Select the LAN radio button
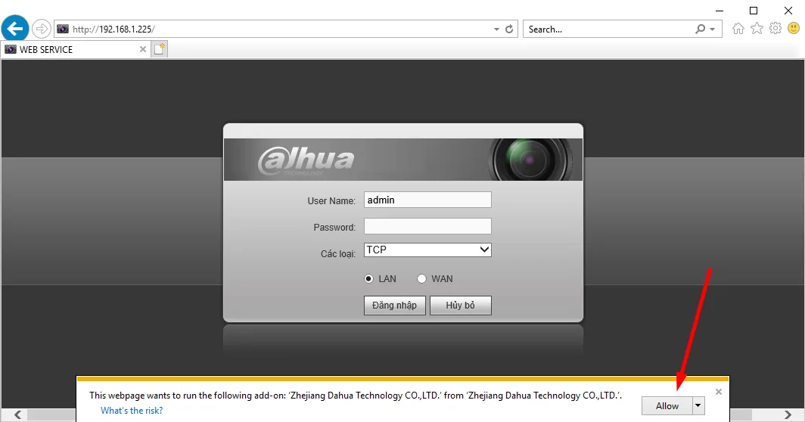 point(368,279)
